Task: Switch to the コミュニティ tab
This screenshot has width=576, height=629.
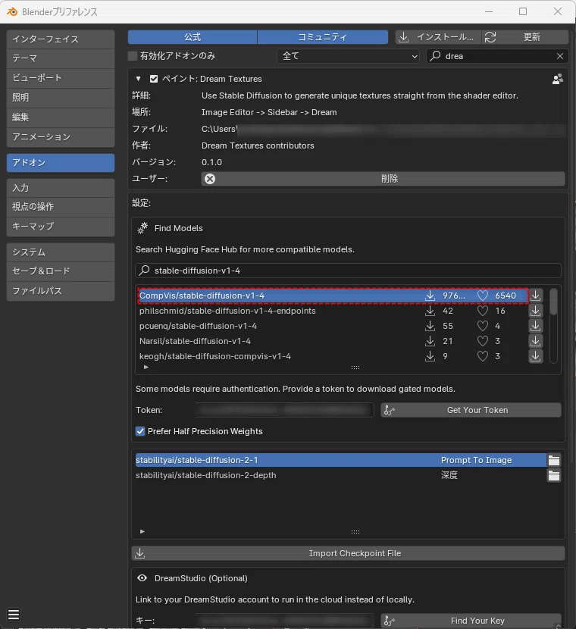Action: coord(323,37)
